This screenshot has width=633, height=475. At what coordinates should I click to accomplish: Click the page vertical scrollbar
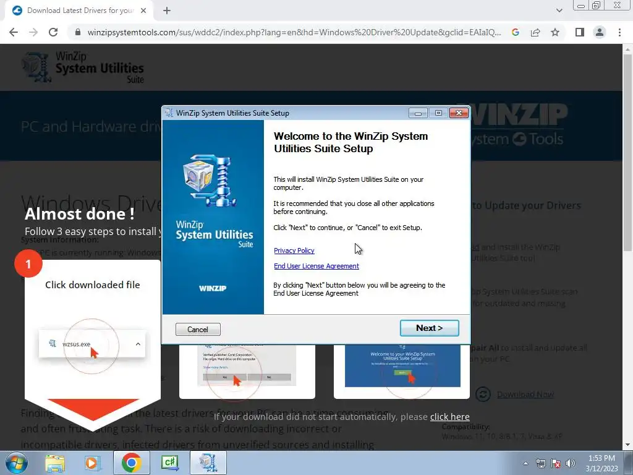pyautogui.click(x=627, y=153)
